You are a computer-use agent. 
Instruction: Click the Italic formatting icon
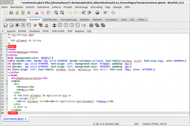click(x=23, y=25)
